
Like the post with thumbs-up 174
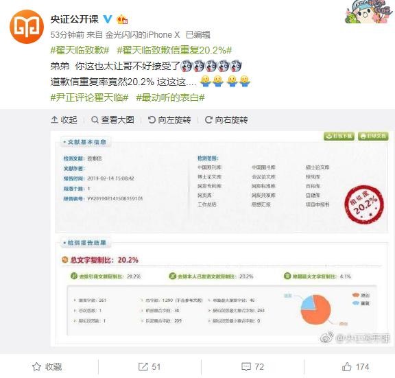[x=347, y=366]
